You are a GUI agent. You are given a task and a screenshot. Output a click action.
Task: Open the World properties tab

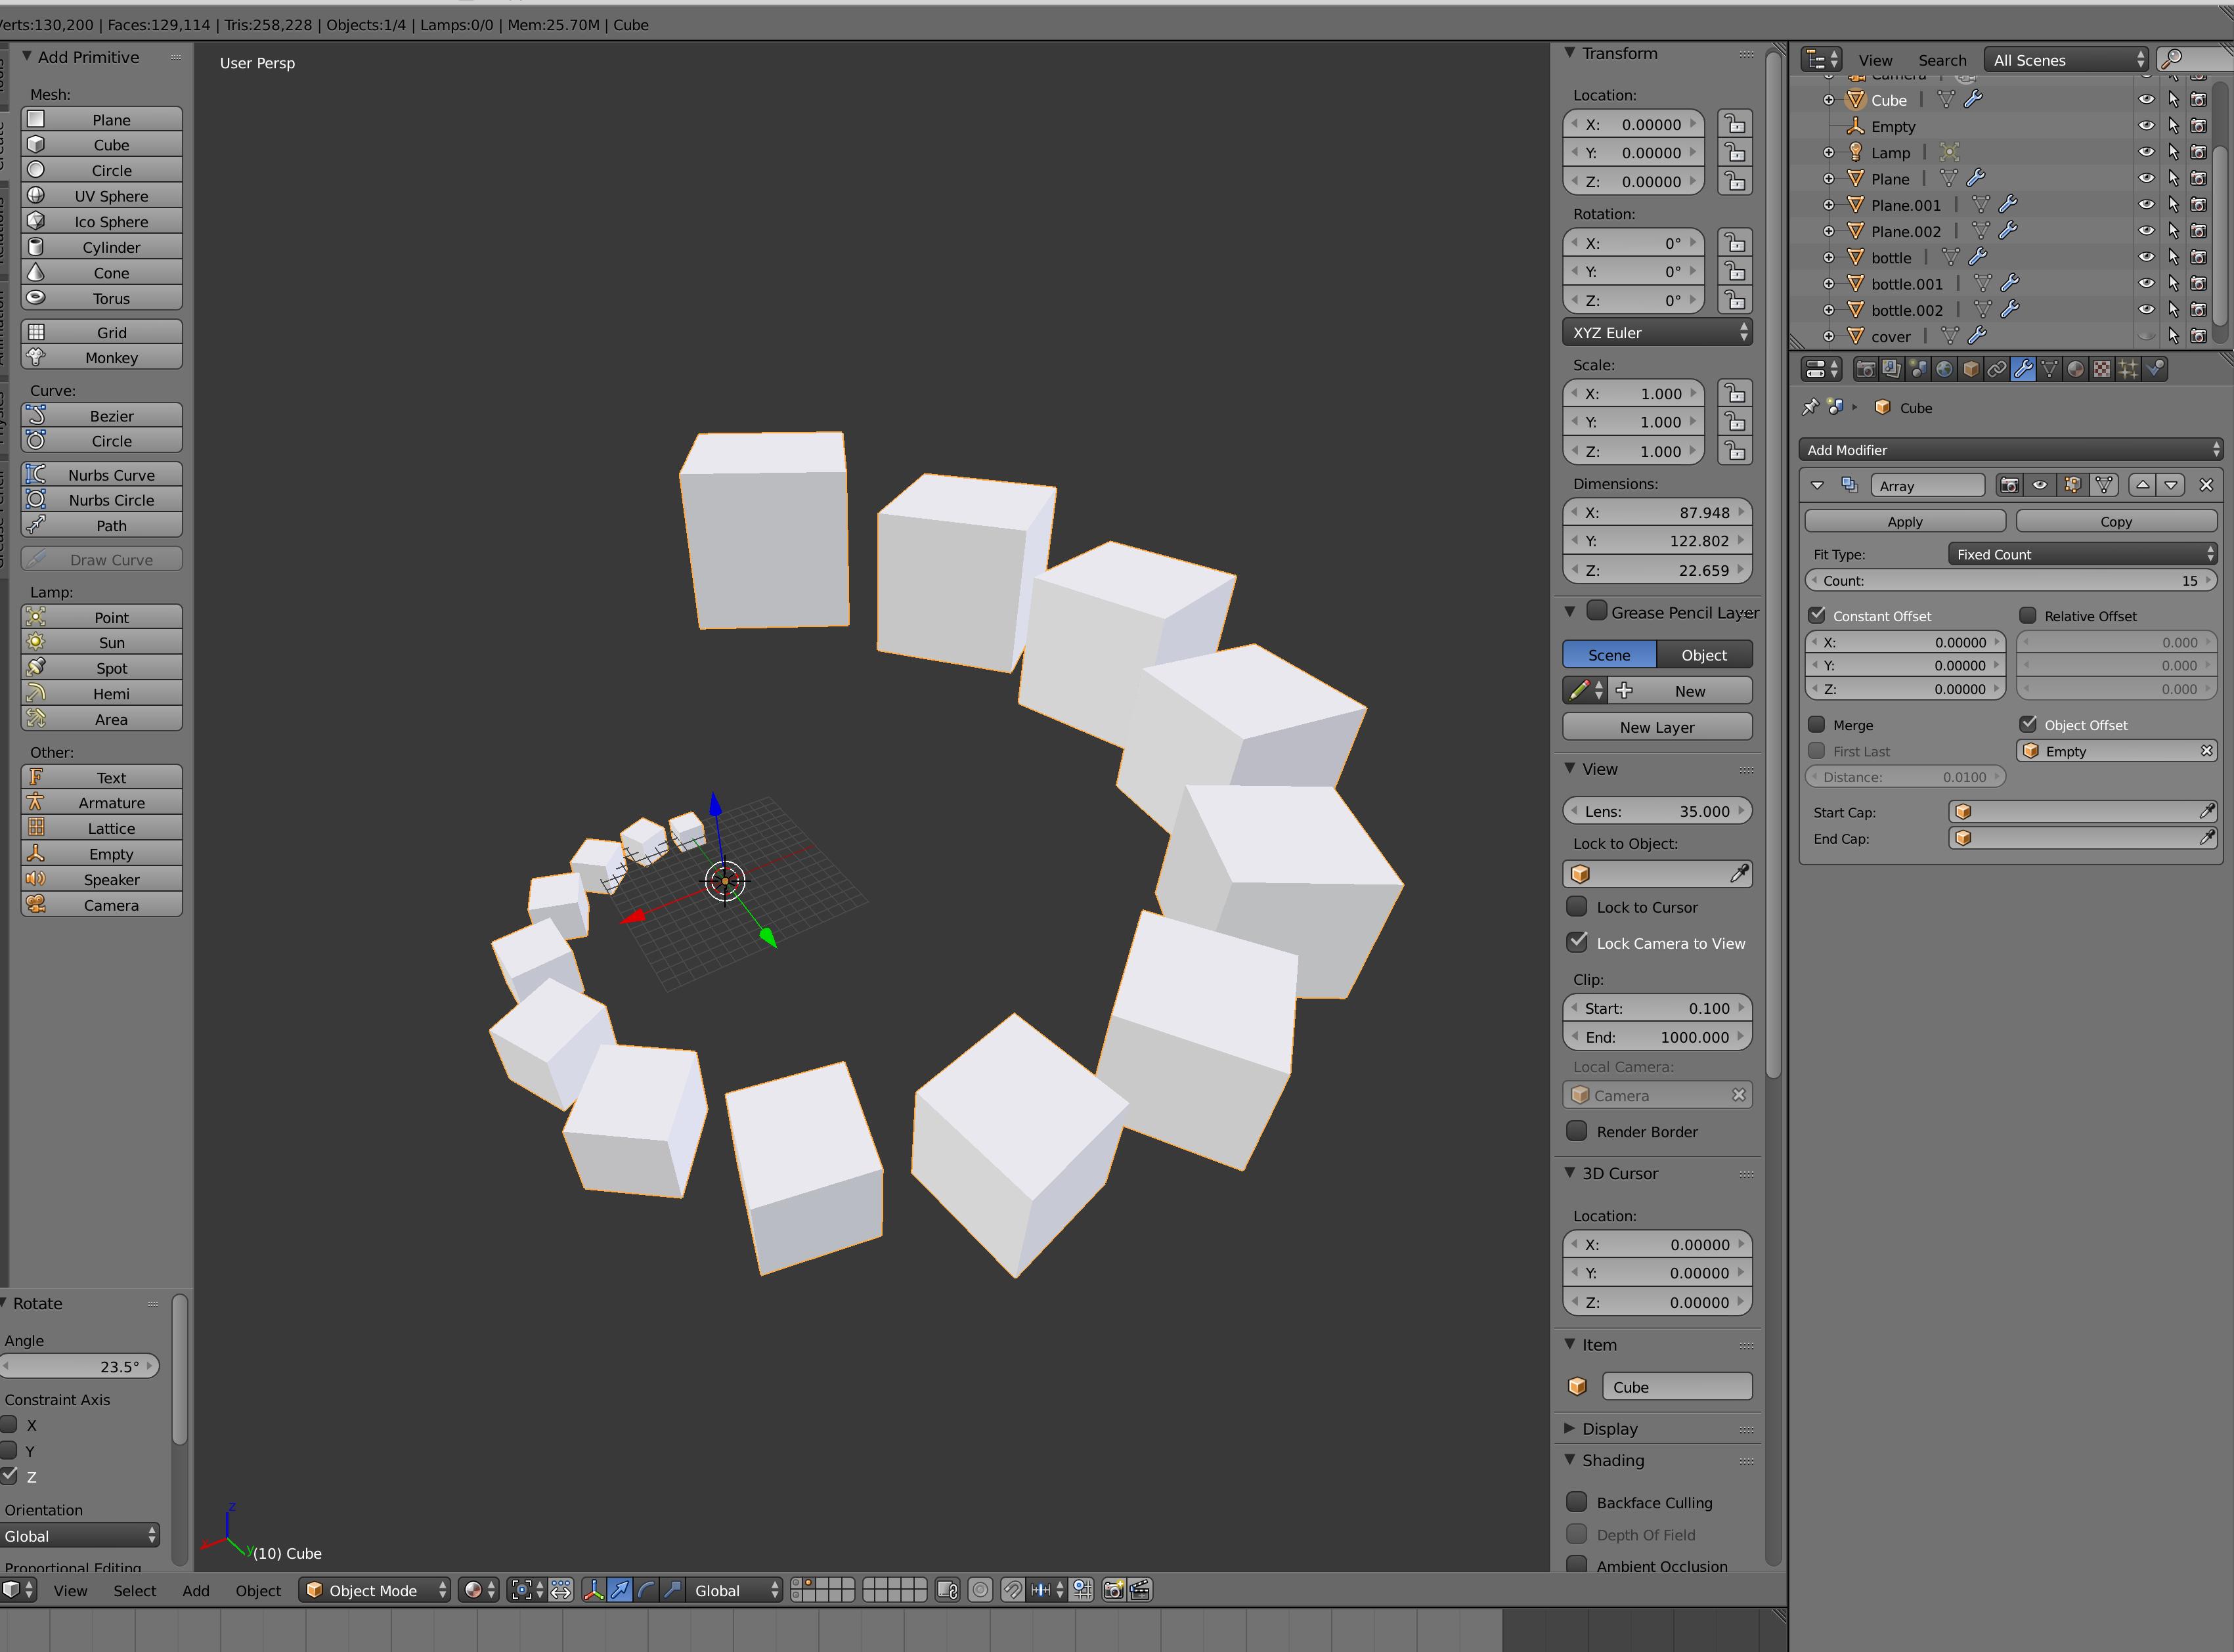1943,369
